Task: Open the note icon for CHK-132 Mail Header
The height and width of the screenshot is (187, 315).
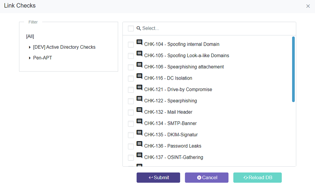Action: pyautogui.click(x=139, y=110)
